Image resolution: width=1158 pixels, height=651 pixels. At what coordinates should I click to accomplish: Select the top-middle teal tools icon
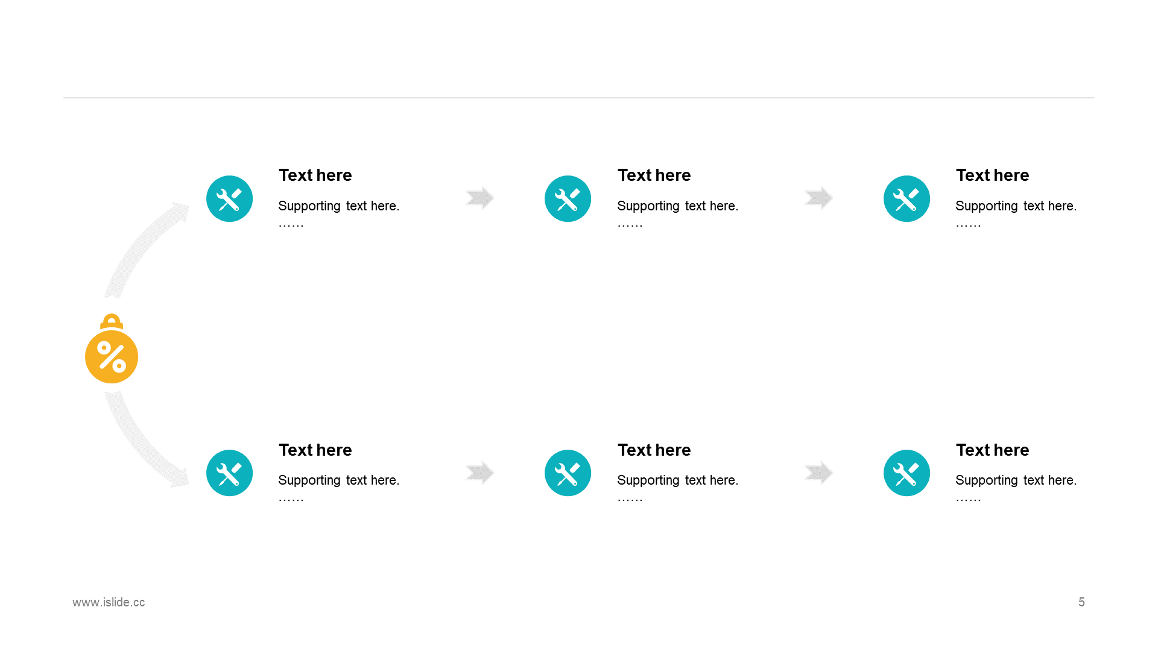[x=568, y=199]
